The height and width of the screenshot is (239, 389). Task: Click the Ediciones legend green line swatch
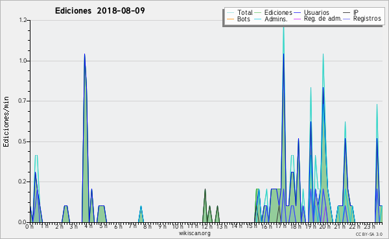coord(258,13)
